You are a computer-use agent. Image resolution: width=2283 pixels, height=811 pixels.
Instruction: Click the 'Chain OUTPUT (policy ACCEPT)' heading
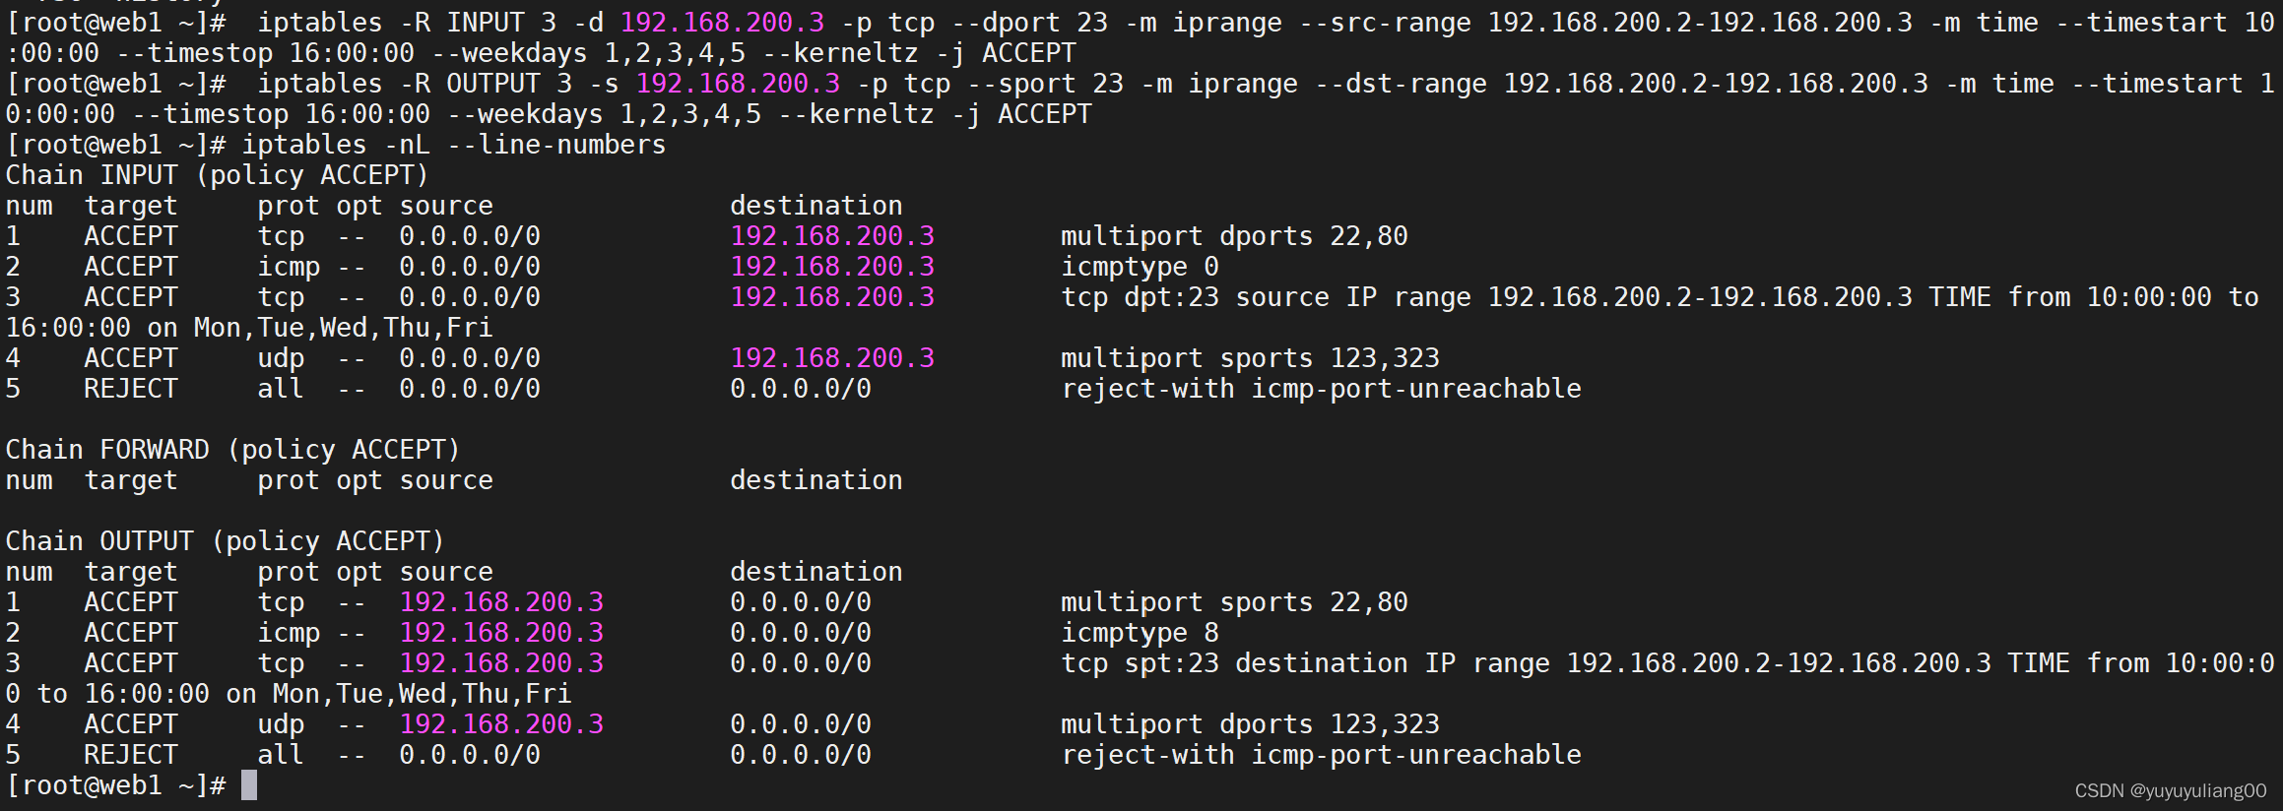[226, 541]
